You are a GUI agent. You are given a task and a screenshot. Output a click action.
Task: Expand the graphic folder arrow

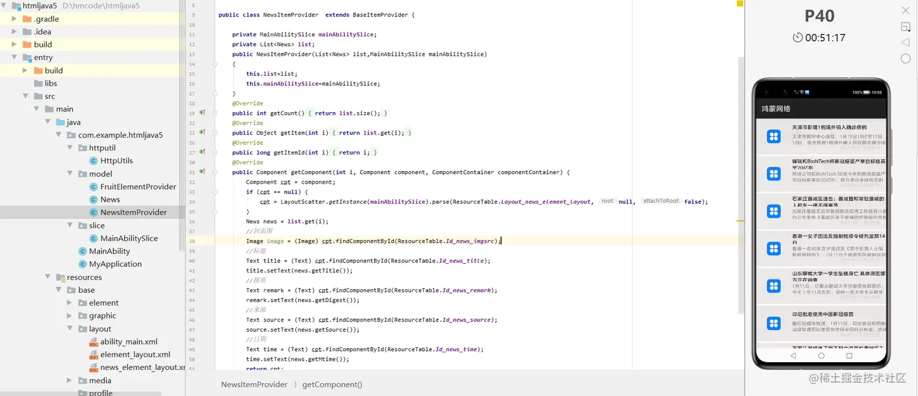[70, 315]
